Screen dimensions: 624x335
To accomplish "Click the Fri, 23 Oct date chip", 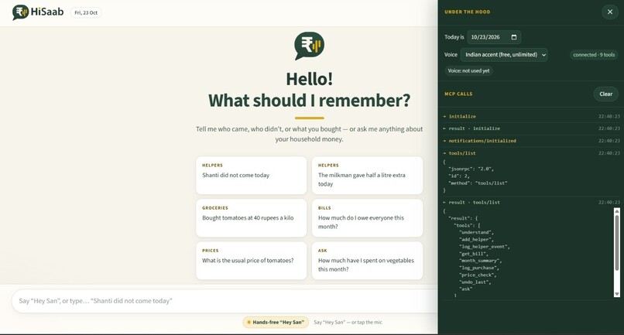I will [86, 12].
